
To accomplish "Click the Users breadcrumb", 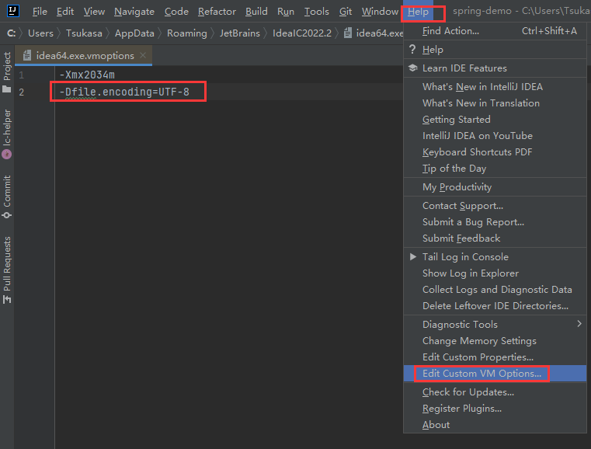I will click(x=40, y=33).
